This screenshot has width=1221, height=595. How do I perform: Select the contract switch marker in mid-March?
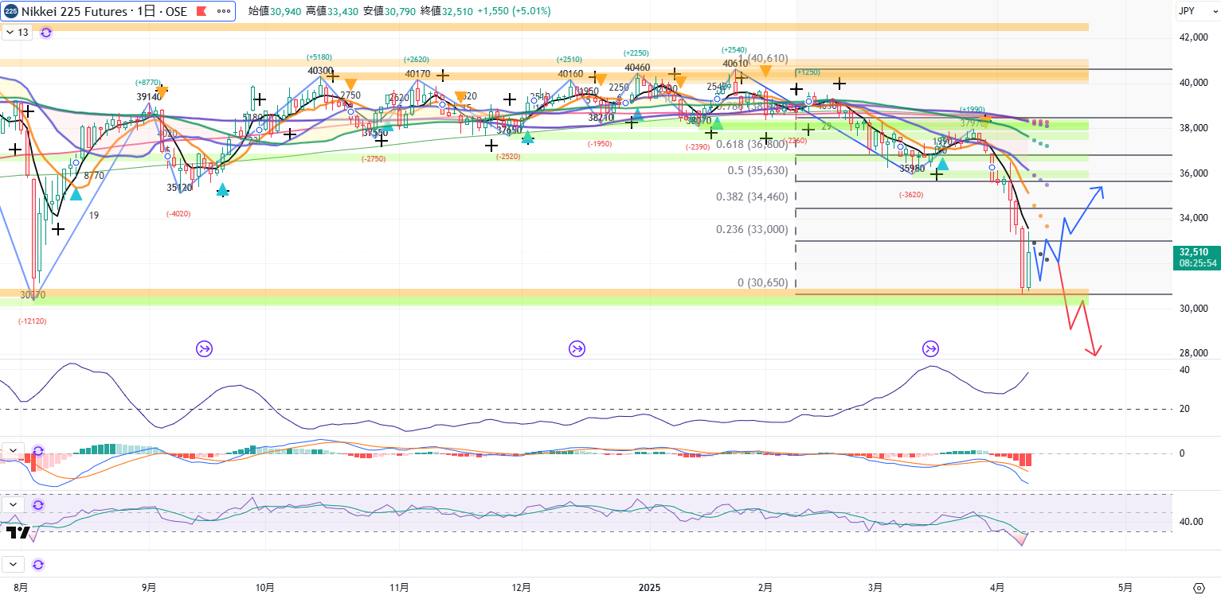930,348
